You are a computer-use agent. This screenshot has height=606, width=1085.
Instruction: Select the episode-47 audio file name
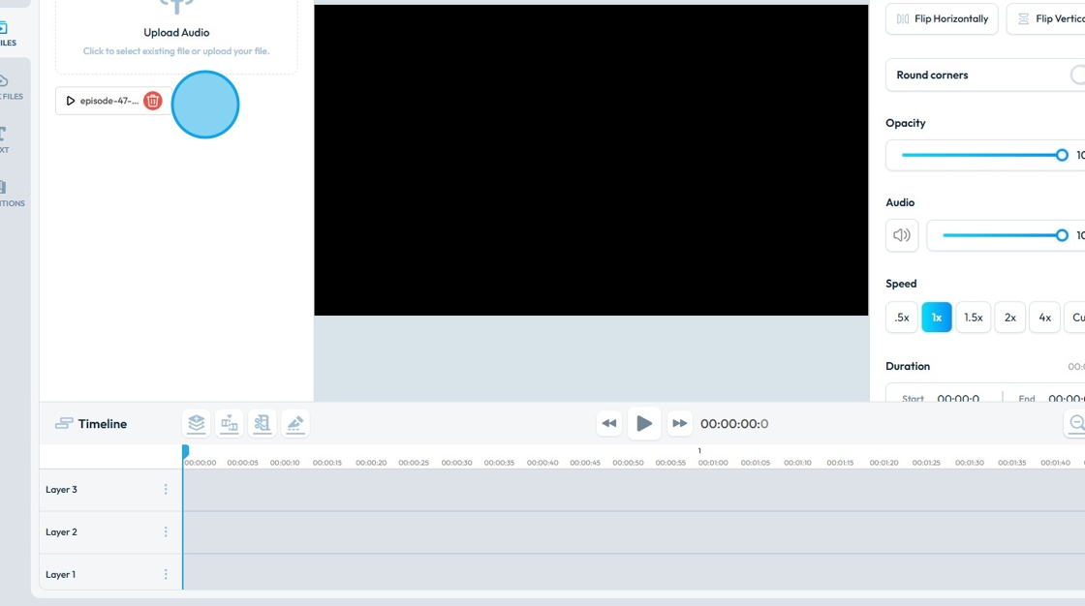[x=109, y=101]
